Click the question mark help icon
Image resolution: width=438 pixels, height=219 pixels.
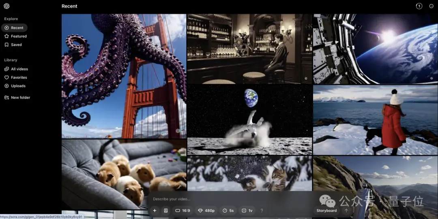[262, 210]
